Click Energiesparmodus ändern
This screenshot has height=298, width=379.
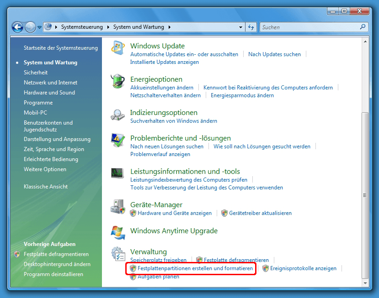coord(242,95)
